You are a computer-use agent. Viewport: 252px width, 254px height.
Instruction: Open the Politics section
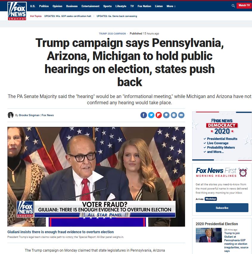click(44, 6)
